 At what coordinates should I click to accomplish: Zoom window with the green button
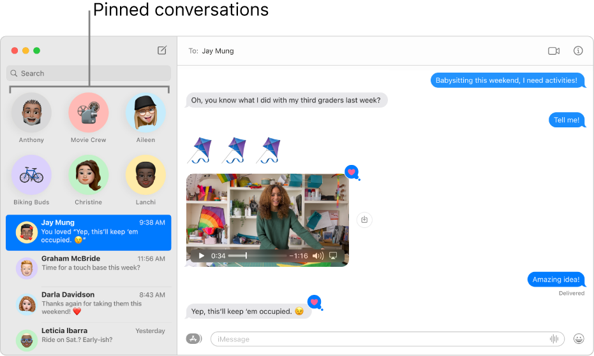(37, 51)
